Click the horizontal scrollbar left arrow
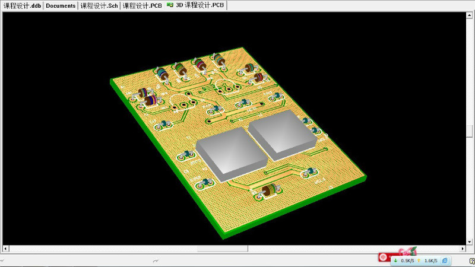475x267 pixels. pos(7,248)
